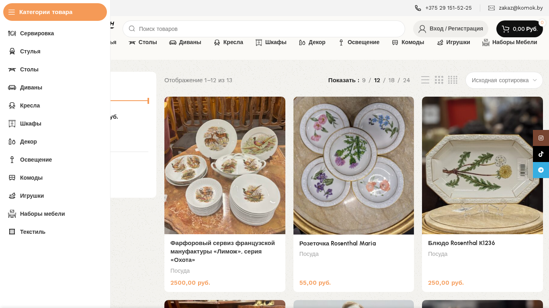Image resolution: width=549 pixels, height=308 pixels.
Task: Show 24 products per page
Action: coord(406,80)
